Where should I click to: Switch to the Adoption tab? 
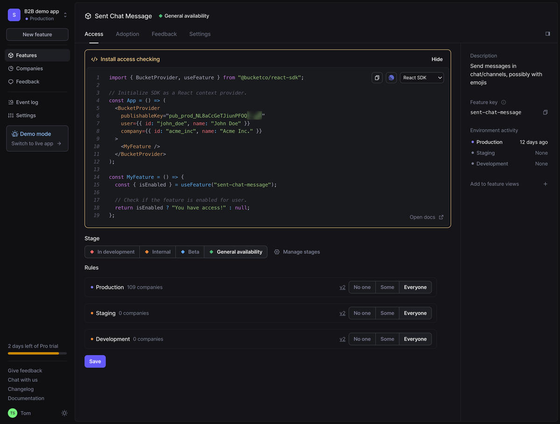(x=127, y=34)
